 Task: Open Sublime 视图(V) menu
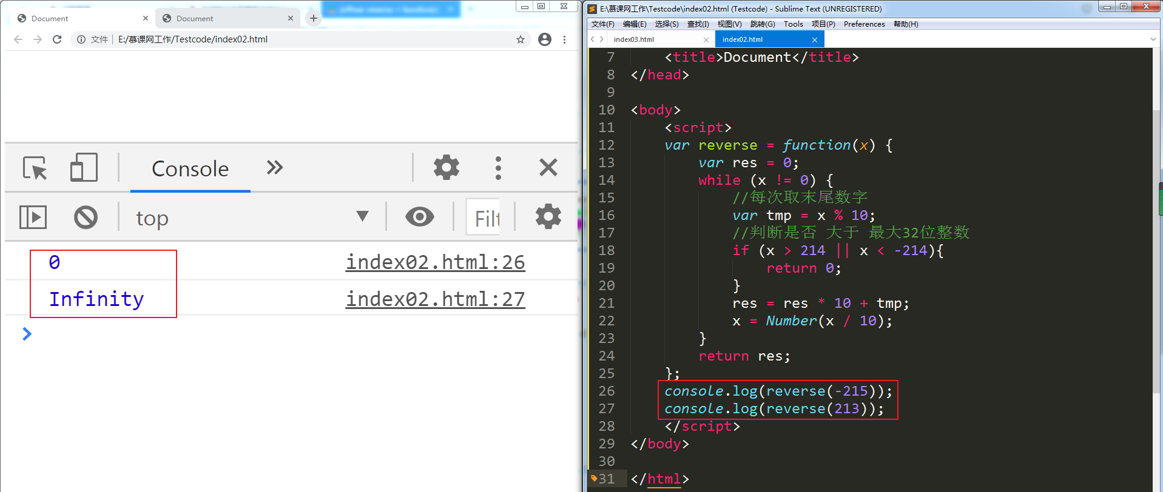tap(729, 24)
